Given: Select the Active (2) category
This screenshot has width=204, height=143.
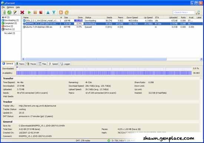Looking at the screenshot, I should (x=7, y=26).
